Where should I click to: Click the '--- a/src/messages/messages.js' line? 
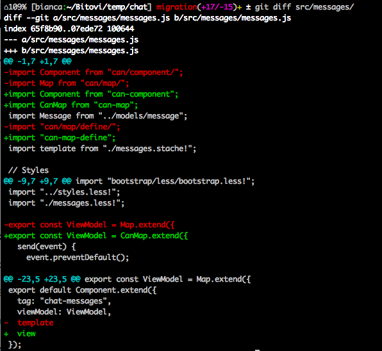point(71,40)
